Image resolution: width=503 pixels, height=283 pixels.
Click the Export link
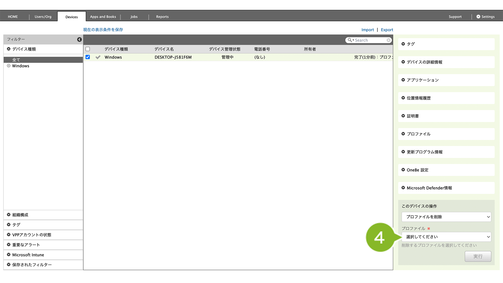[x=387, y=30]
